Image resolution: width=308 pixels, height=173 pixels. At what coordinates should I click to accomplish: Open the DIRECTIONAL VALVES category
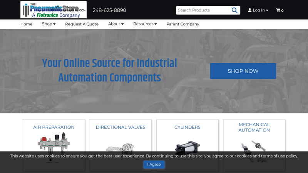point(121,127)
